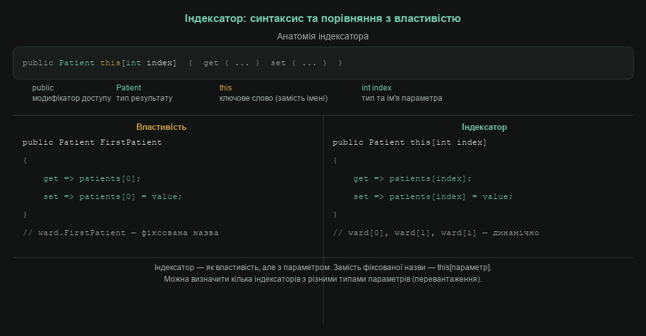646x336 pixels.
Task: Click the text 'модифікатор доступу'
Action: point(72,98)
